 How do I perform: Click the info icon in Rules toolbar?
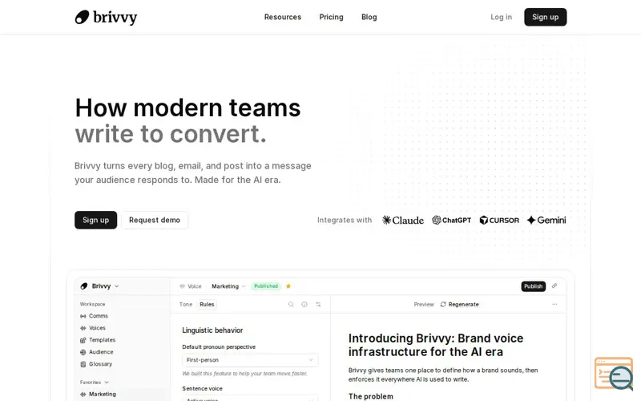[x=304, y=305]
